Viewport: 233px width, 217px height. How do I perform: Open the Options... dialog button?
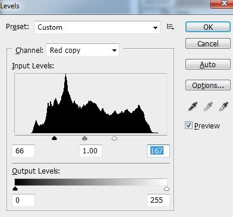click(x=208, y=85)
